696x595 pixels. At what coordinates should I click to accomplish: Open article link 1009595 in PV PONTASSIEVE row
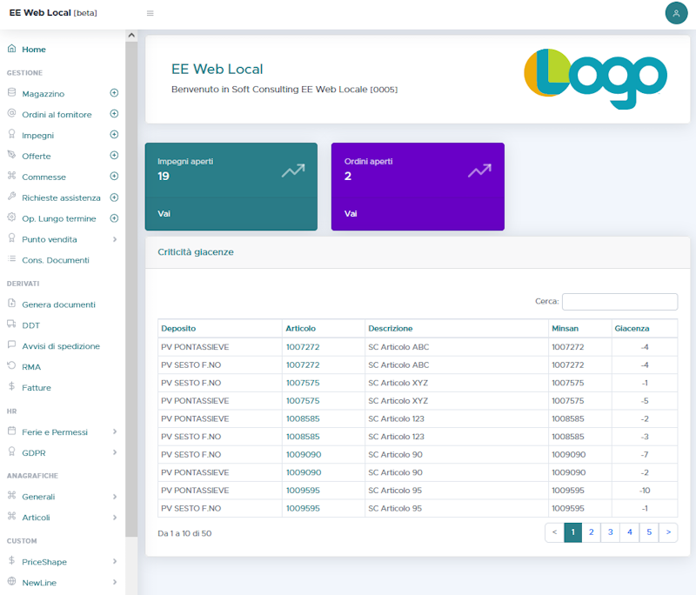304,491
